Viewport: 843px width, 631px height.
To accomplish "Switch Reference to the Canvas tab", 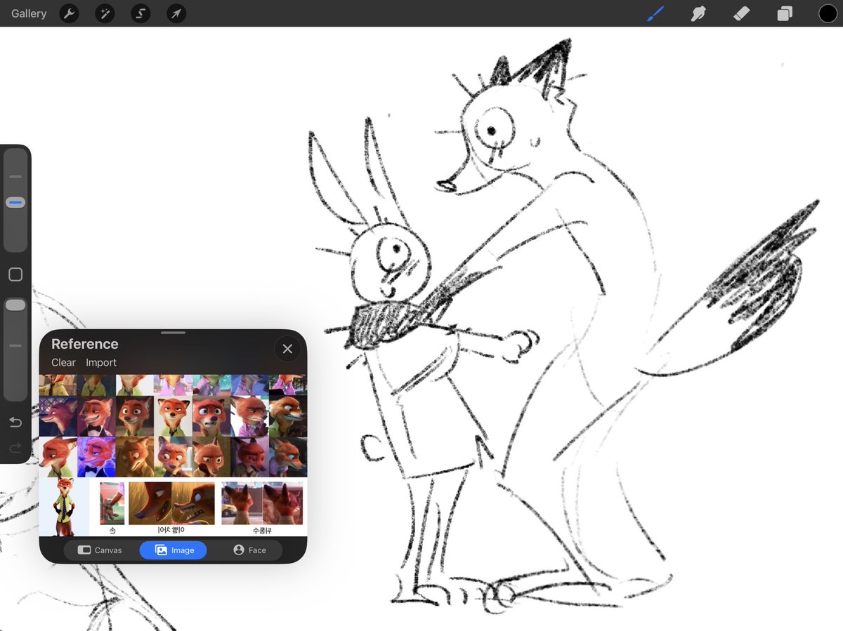I will pyautogui.click(x=100, y=550).
